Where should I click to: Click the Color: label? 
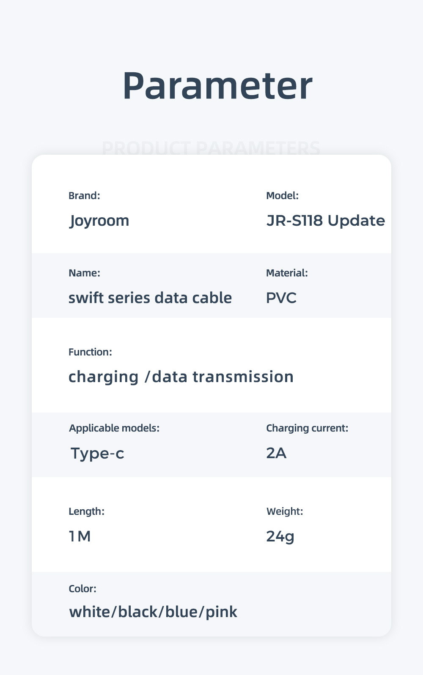82,589
